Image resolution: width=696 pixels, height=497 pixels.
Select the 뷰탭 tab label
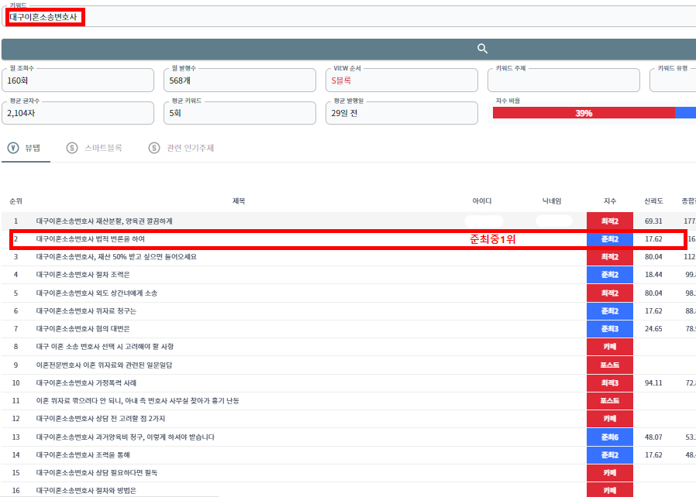(x=33, y=147)
